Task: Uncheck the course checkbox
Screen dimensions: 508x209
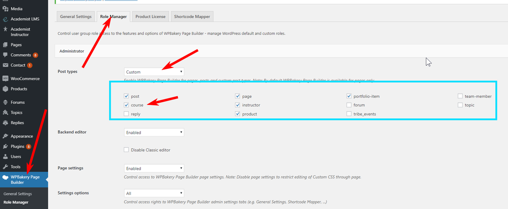Action: click(126, 105)
